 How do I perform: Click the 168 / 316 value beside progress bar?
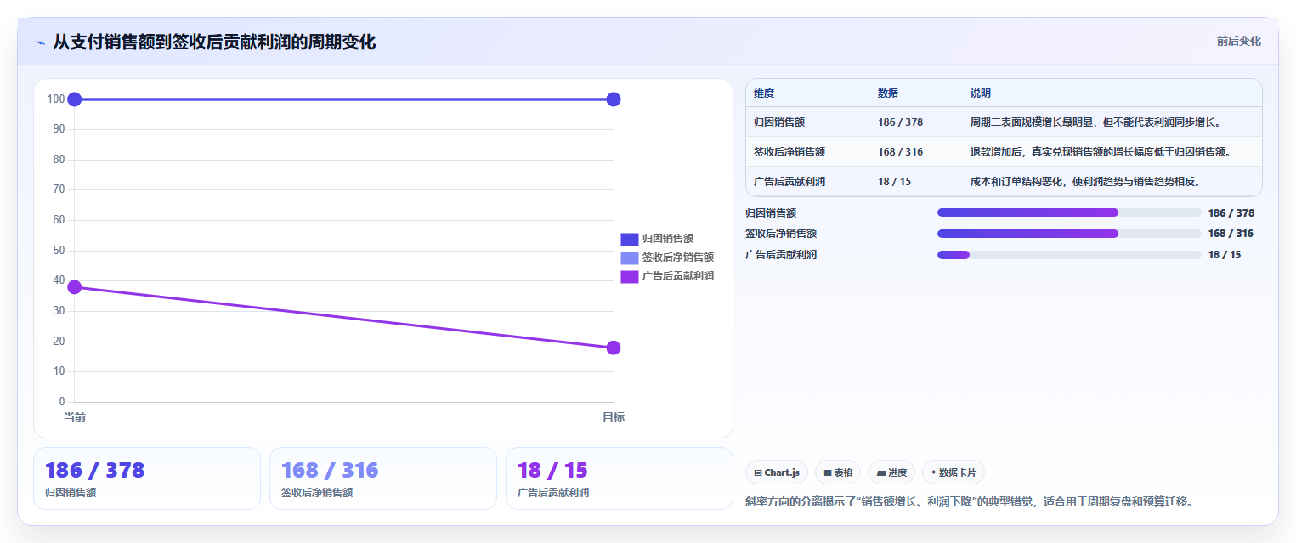(1231, 234)
